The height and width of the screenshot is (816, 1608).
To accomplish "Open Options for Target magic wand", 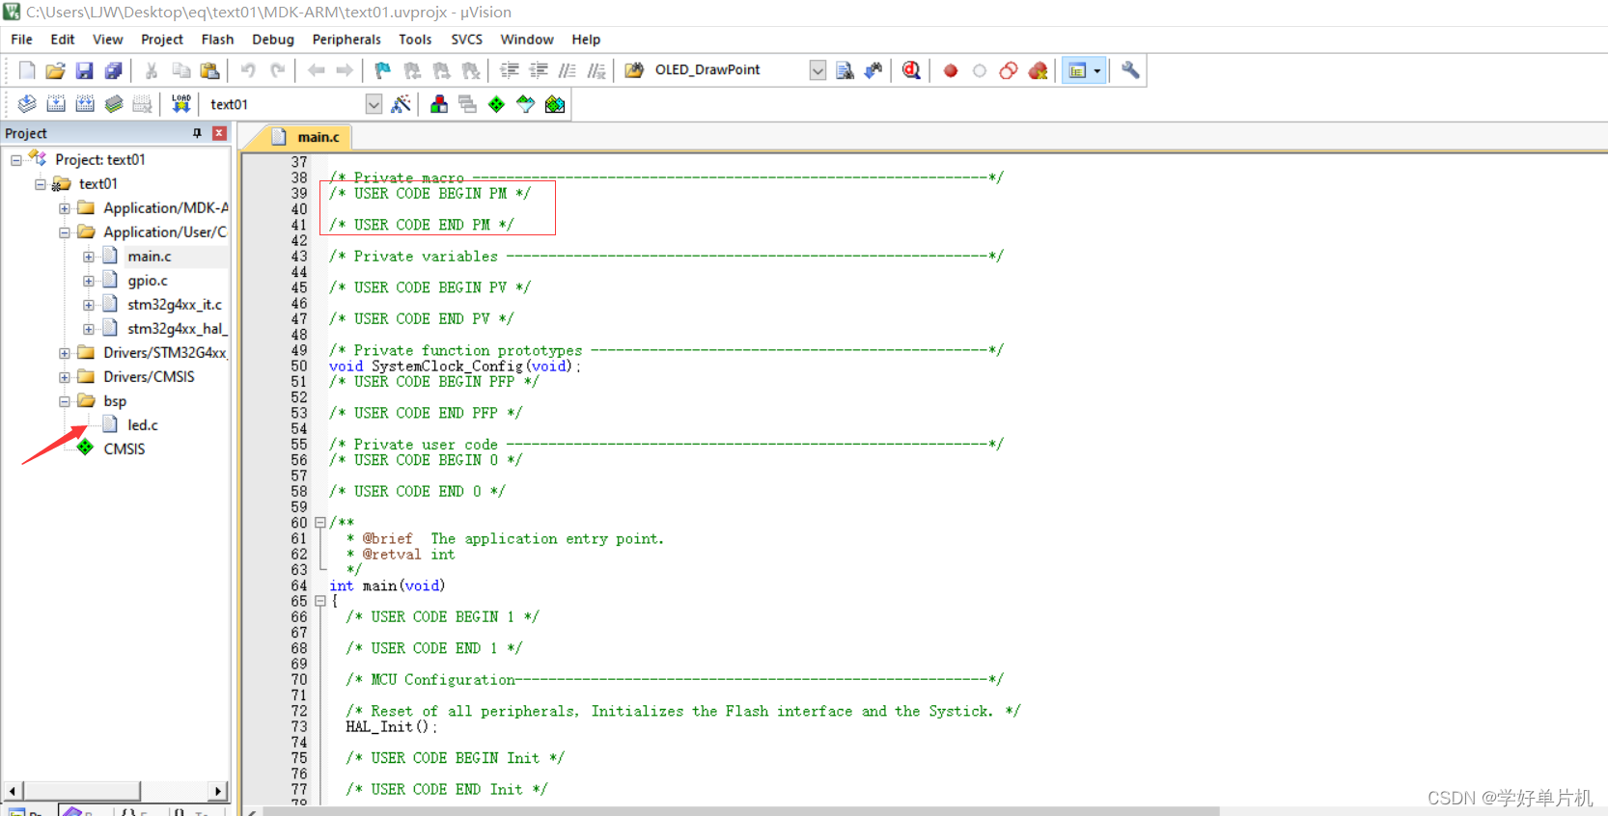I will [402, 104].
